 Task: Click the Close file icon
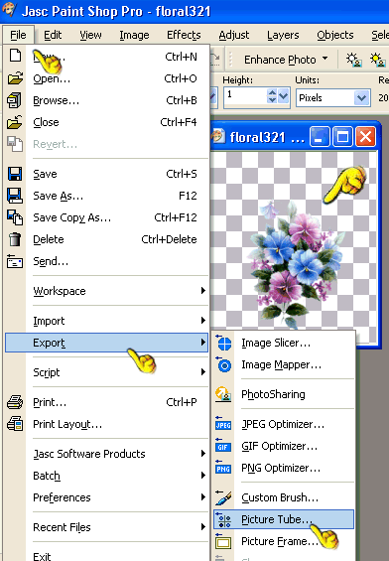click(15, 122)
